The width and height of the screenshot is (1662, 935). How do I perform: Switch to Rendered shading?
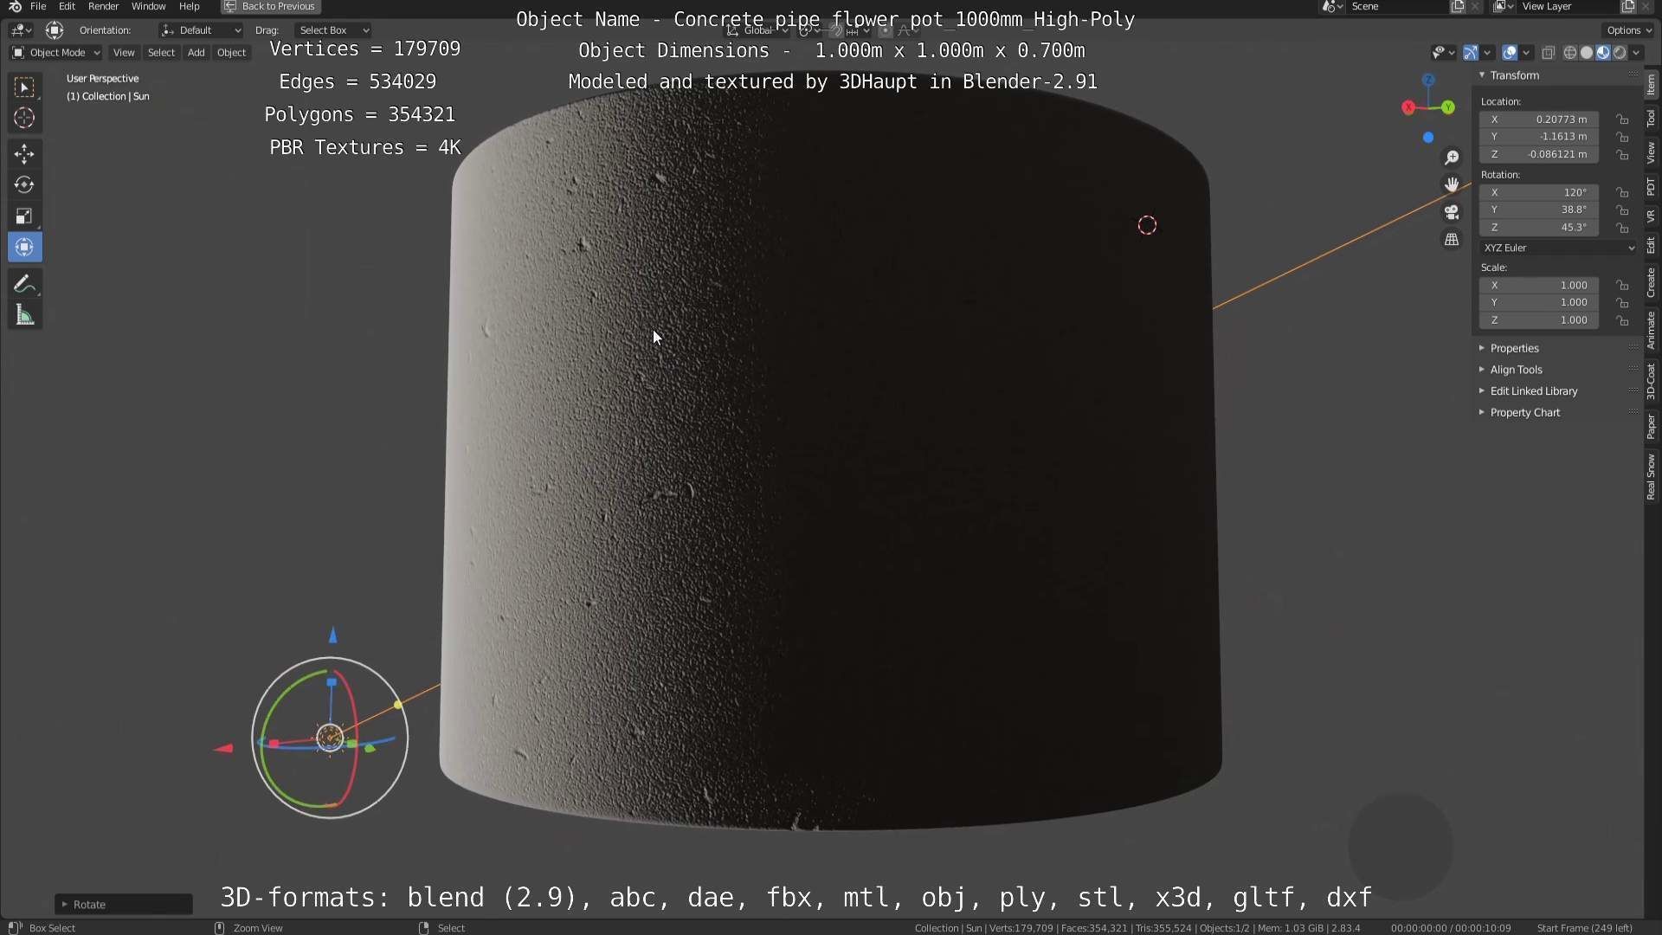click(x=1619, y=53)
